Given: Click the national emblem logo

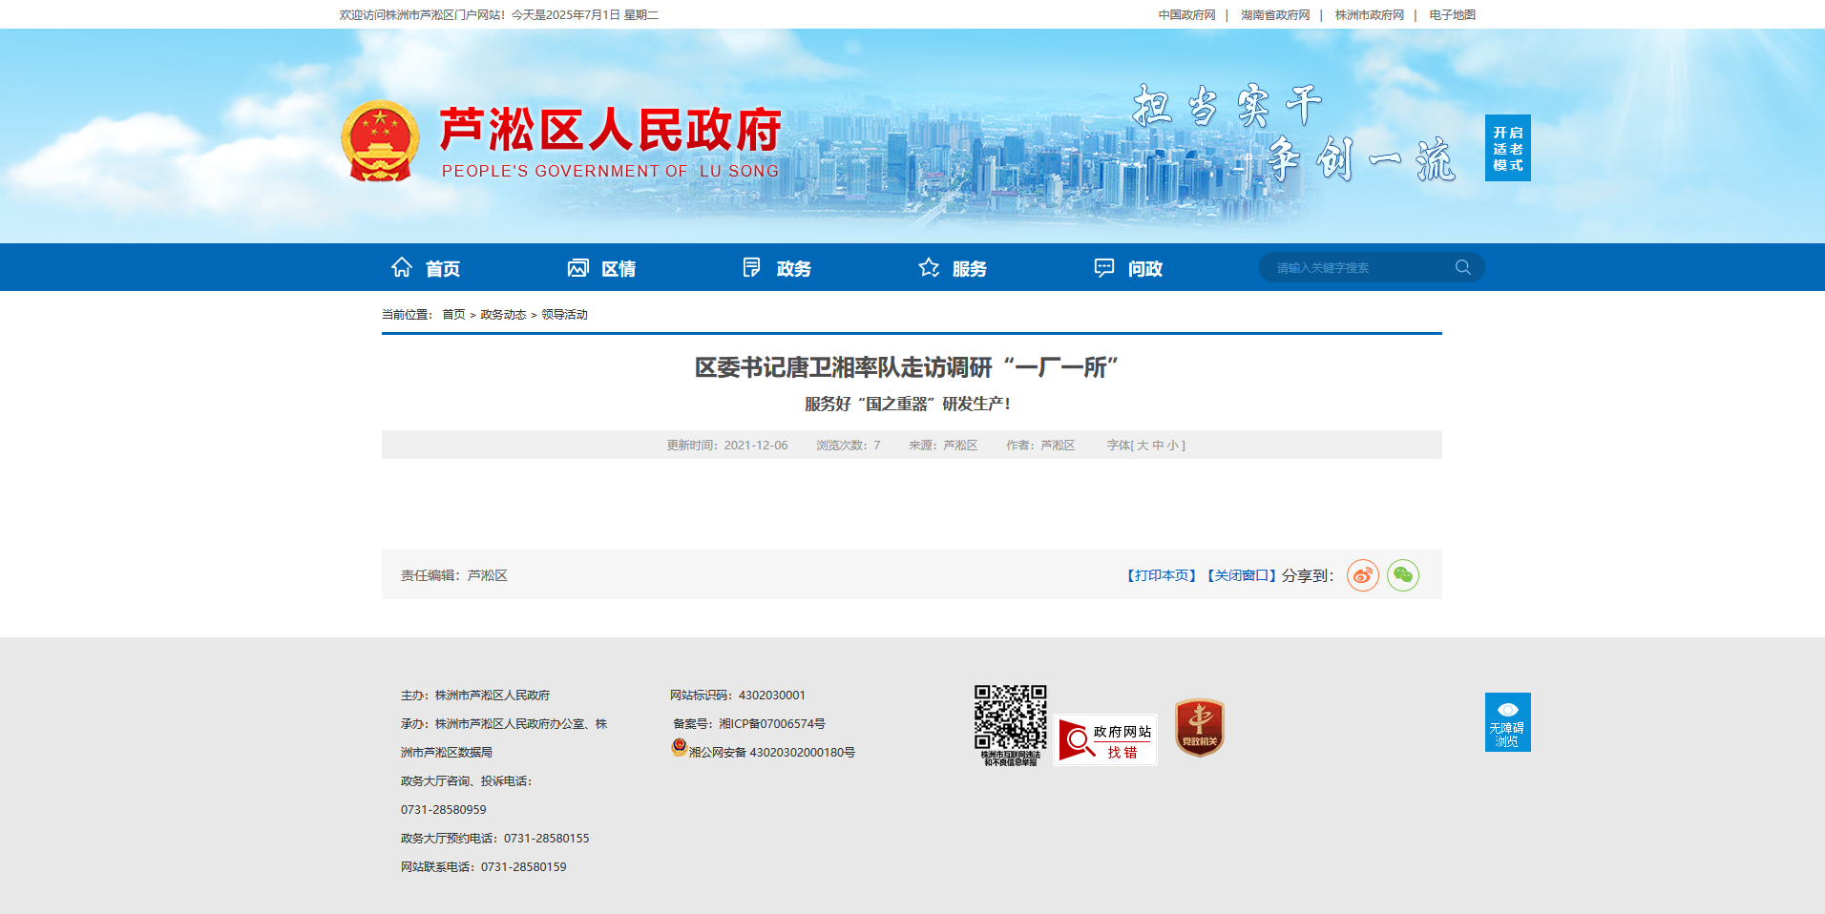Looking at the screenshot, I should (x=380, y=141).
